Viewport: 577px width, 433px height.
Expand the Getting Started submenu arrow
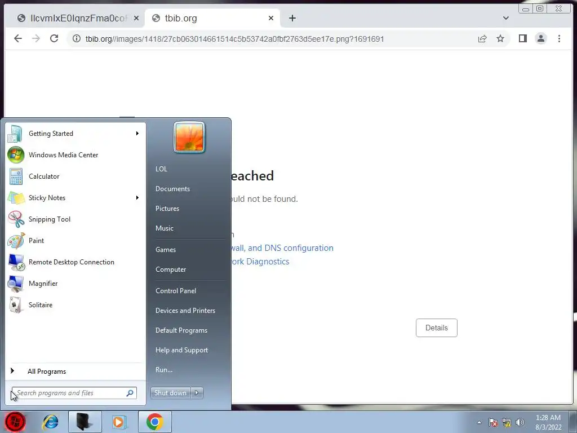pyautogui.click(x=137, y=133)
